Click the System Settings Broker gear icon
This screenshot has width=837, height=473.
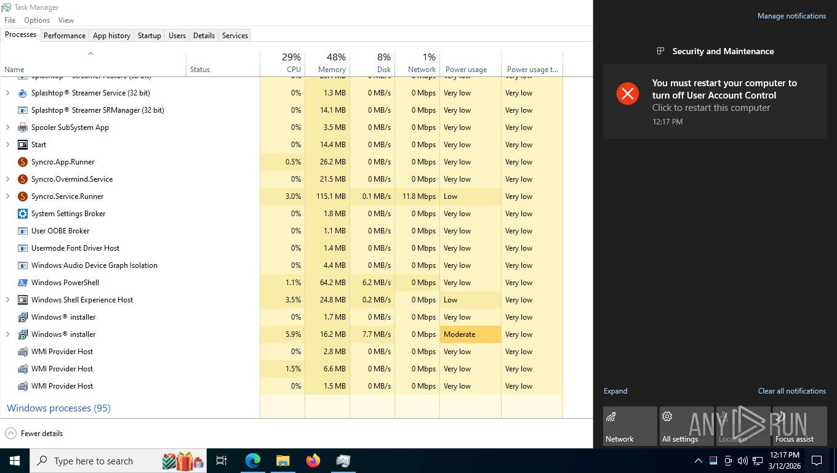pyautogui.click(x=23, y=214)
